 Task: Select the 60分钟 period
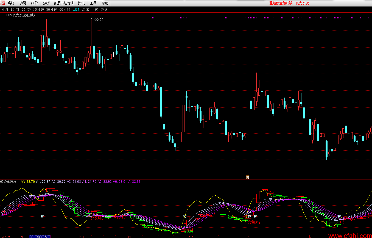pyautogui.click(x=65, y=9)
